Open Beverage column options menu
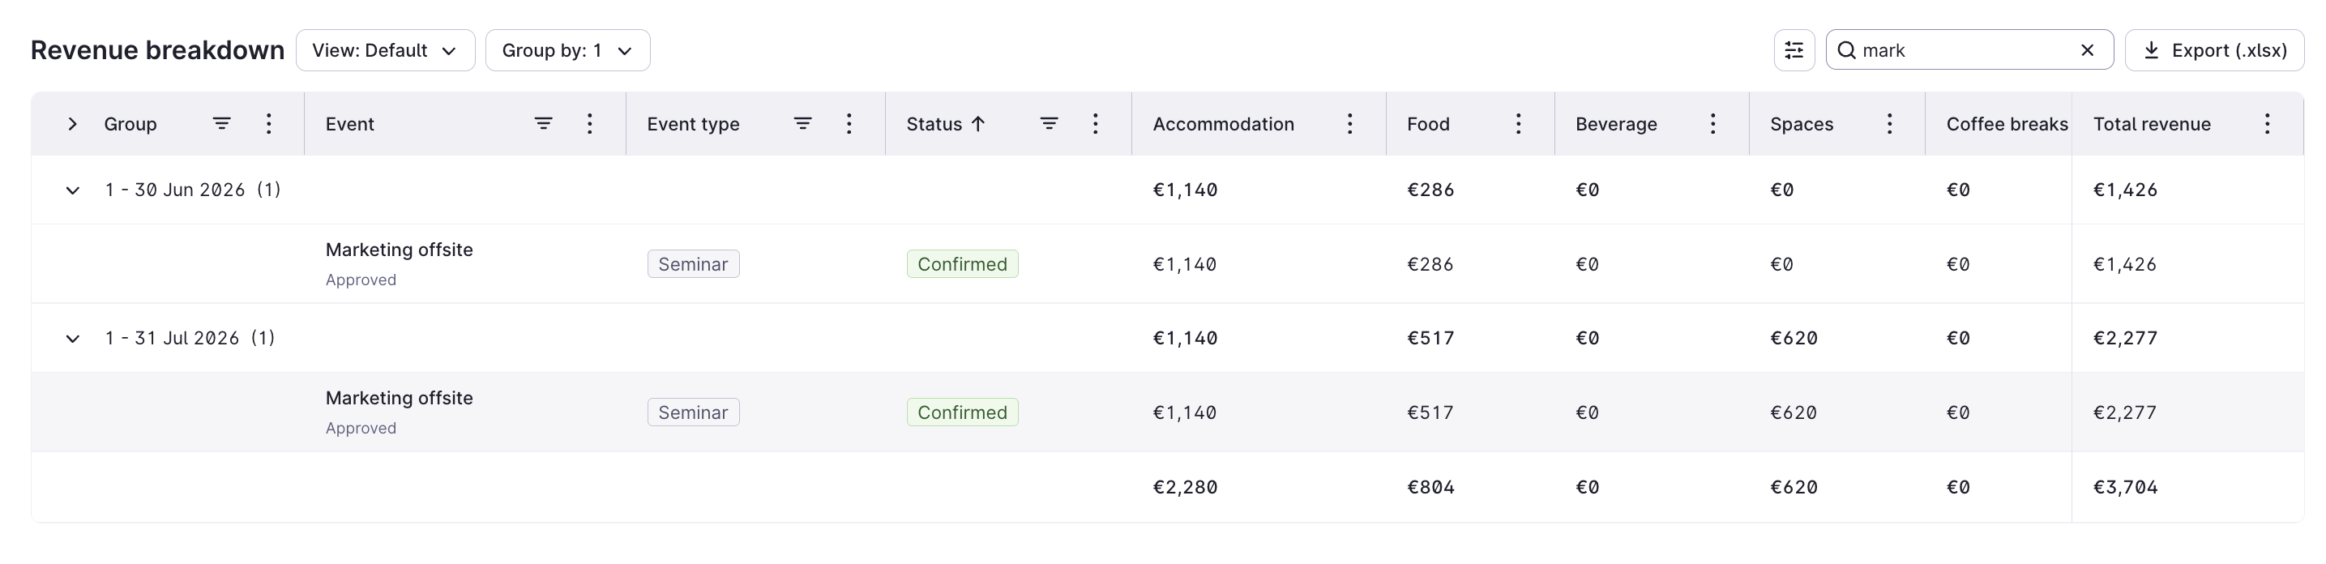 [x=1712, y=124]
